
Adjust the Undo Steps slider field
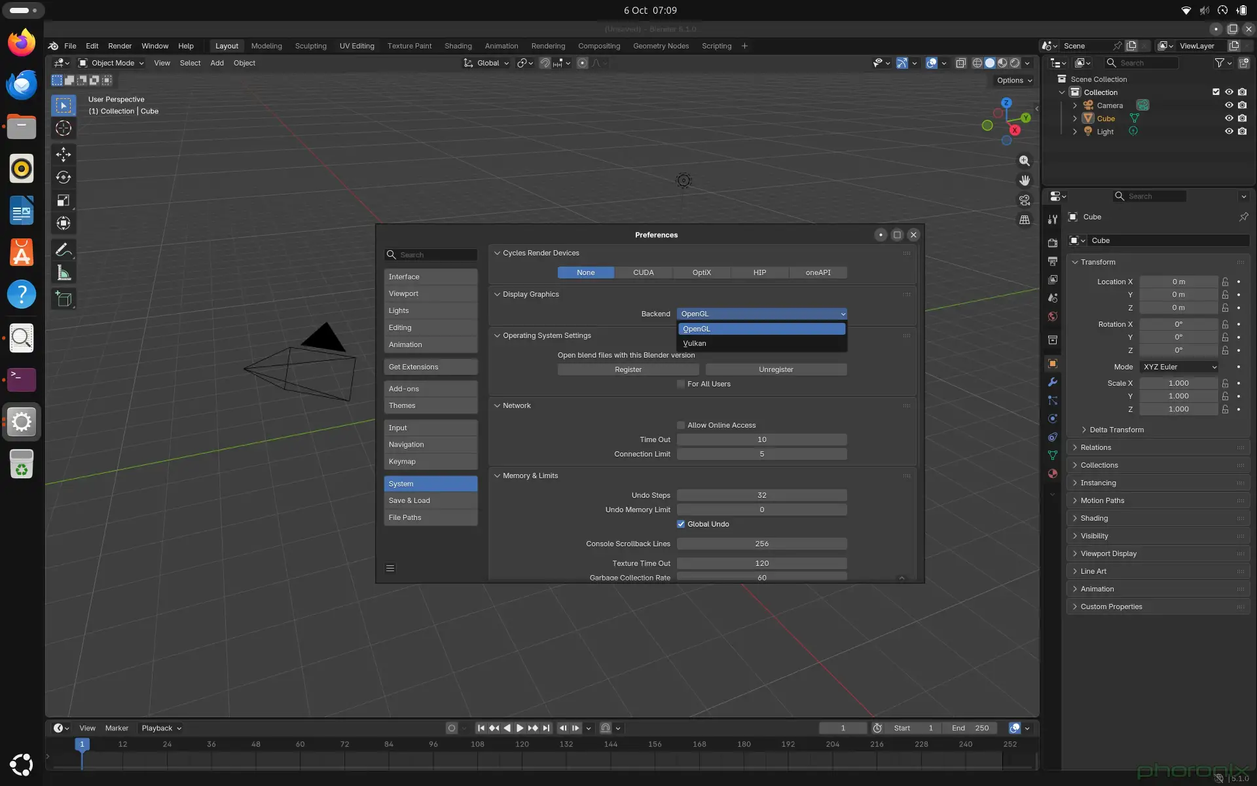[761, 495]
